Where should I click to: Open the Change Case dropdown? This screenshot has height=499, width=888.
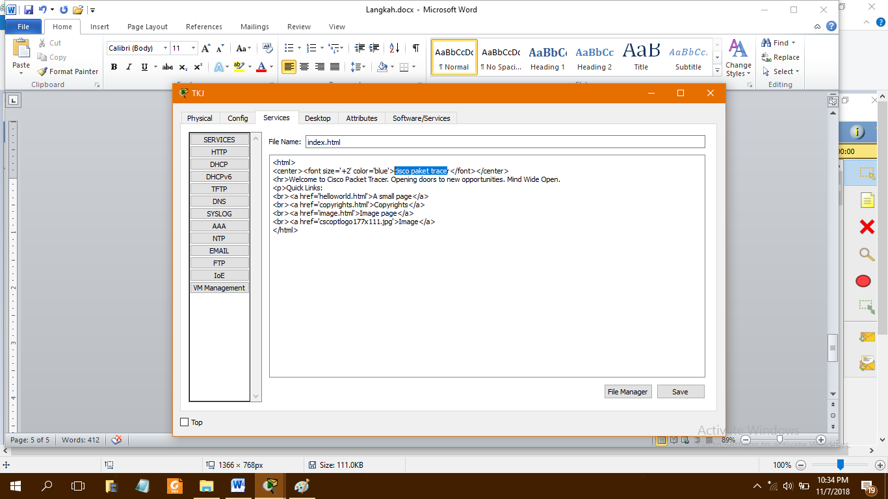[x=243, y=48]
